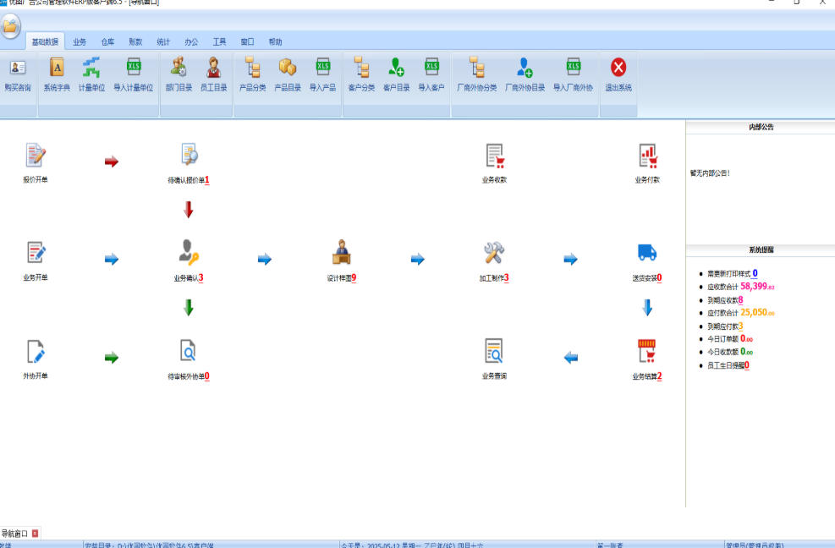Open the 帮助 menu tab
The height and width of the screenshot is (548, 835).
pyautogui.click(x=275, y=41)
